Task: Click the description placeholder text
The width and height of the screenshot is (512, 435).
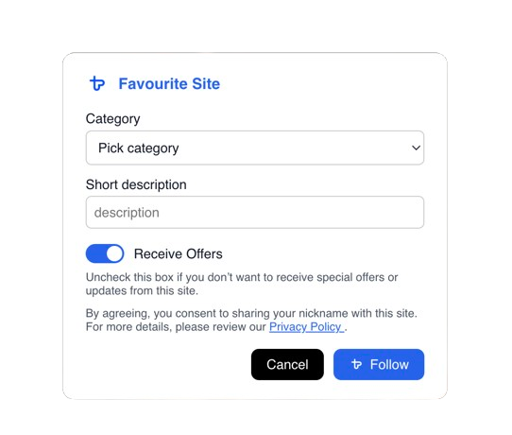Action: [x=127, y=213]
